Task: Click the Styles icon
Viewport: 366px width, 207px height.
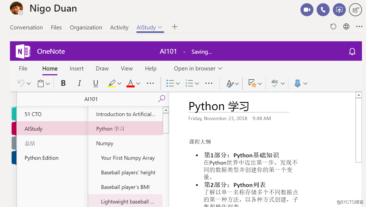Action: click(x=230, y=84)
